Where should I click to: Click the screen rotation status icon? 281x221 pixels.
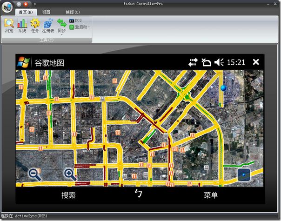pos(206,62)
